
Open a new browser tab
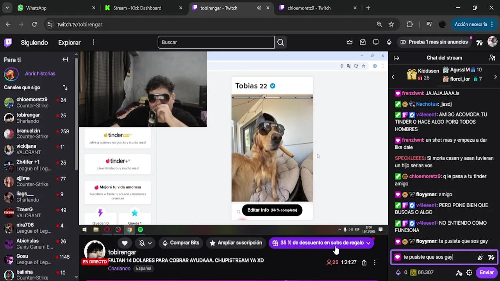(x=368, y=8)
